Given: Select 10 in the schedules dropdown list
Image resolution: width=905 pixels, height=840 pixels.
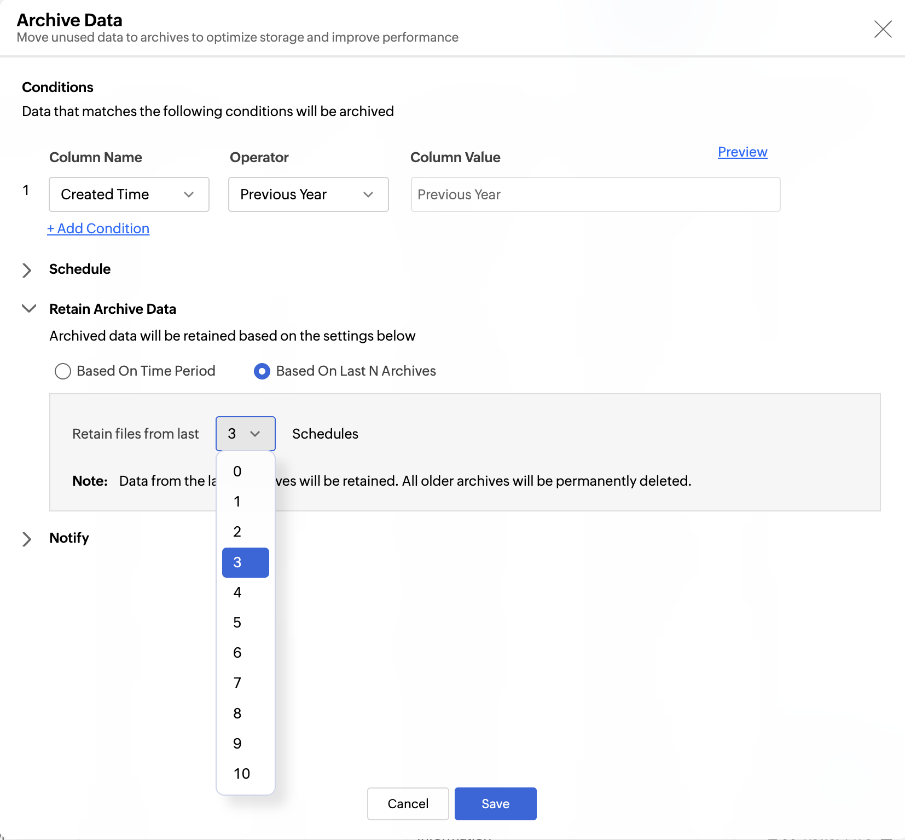Looking at the screenshot, I should [242, 774].
